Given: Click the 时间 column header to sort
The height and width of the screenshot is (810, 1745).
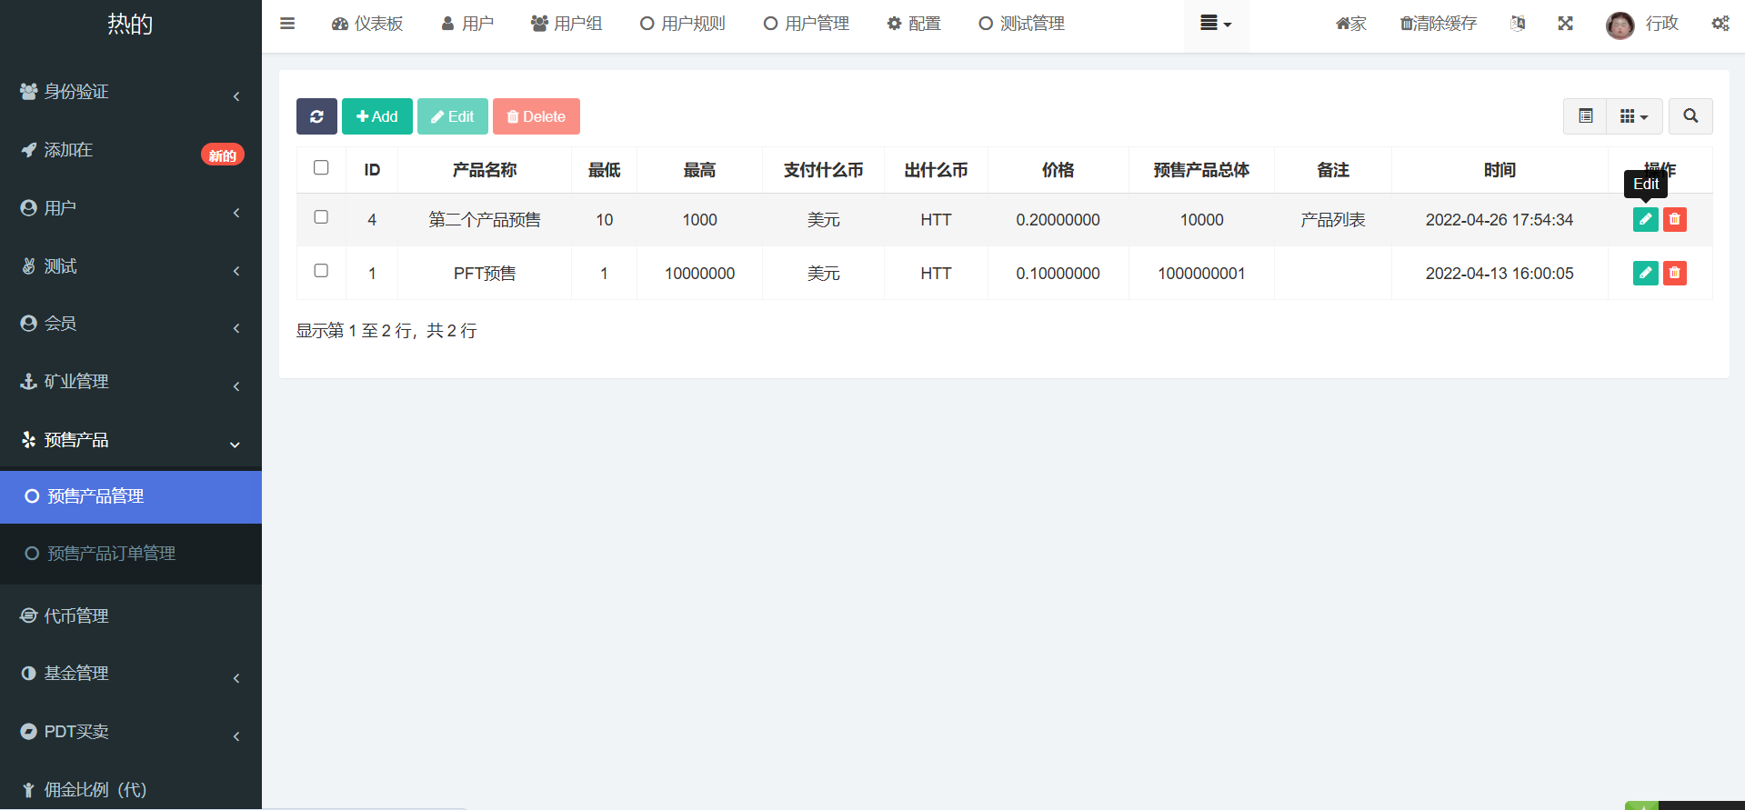Looking at the screenshot, I should (1499, 170).
